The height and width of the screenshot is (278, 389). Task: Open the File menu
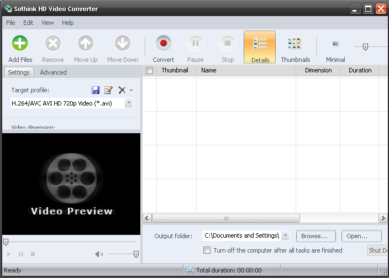tap(10, 23)
